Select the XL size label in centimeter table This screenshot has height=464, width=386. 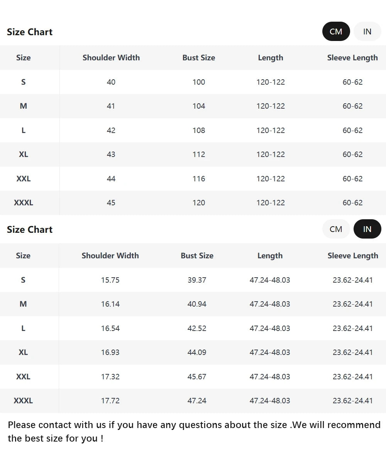(24, 154)
